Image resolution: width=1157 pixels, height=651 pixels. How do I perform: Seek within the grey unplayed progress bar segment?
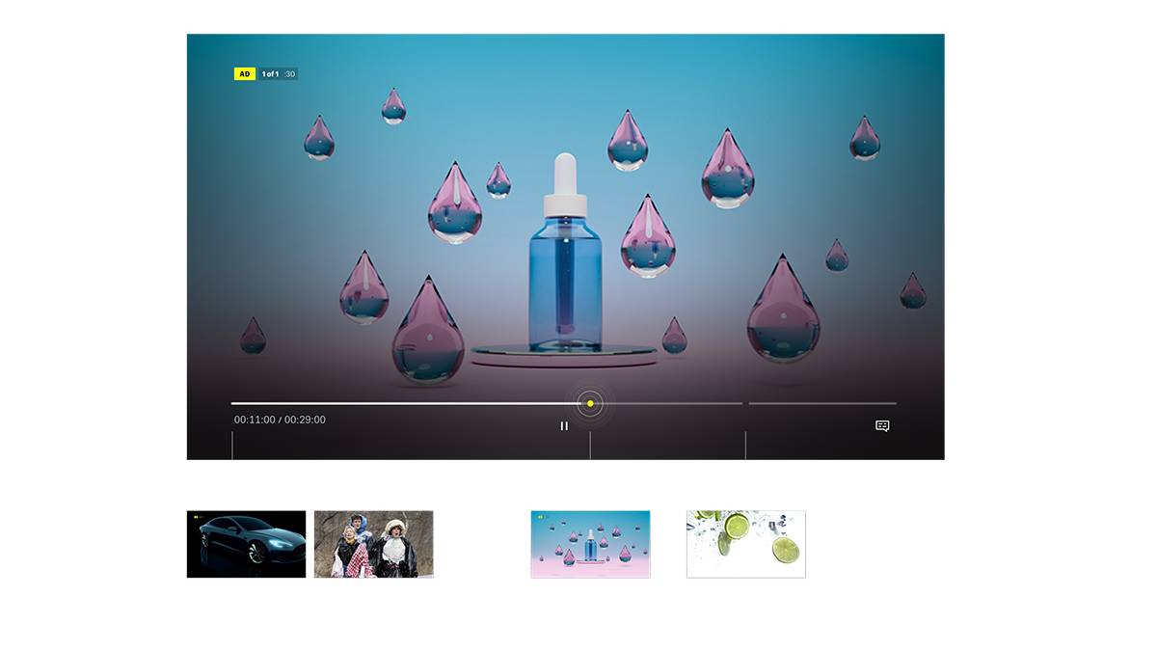(673, 403)
